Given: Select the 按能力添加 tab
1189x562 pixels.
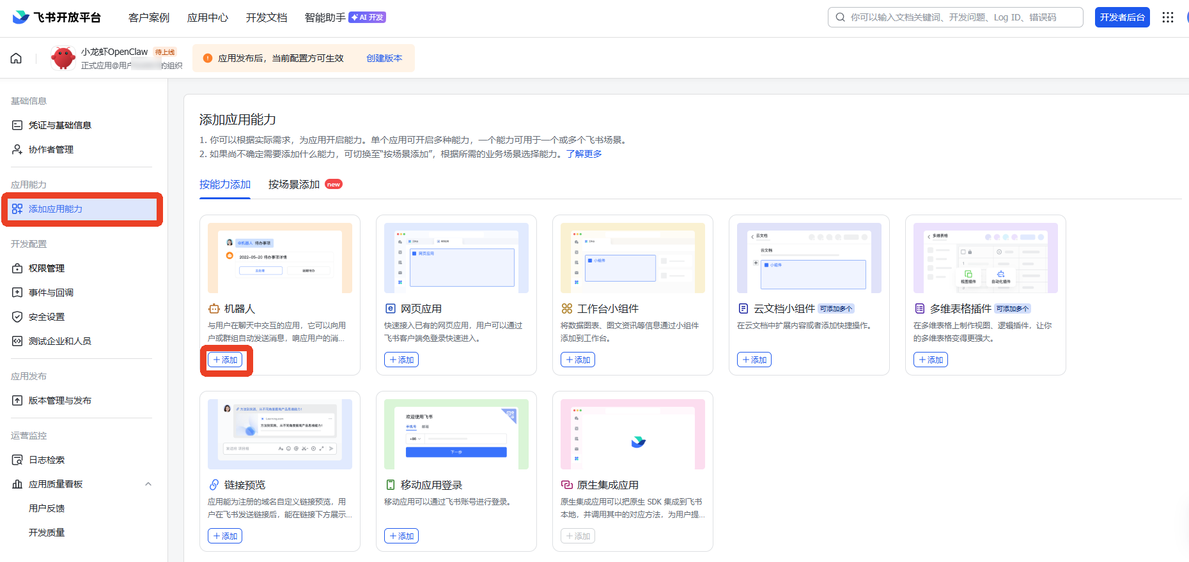Looking at the screenshot, I should click(x=225, y=185).
